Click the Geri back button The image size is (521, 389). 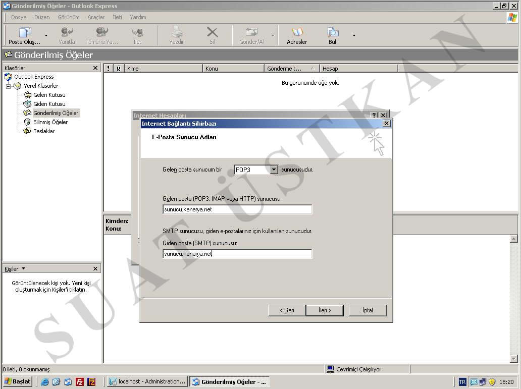pyautogui.click(x=287, y=310)
